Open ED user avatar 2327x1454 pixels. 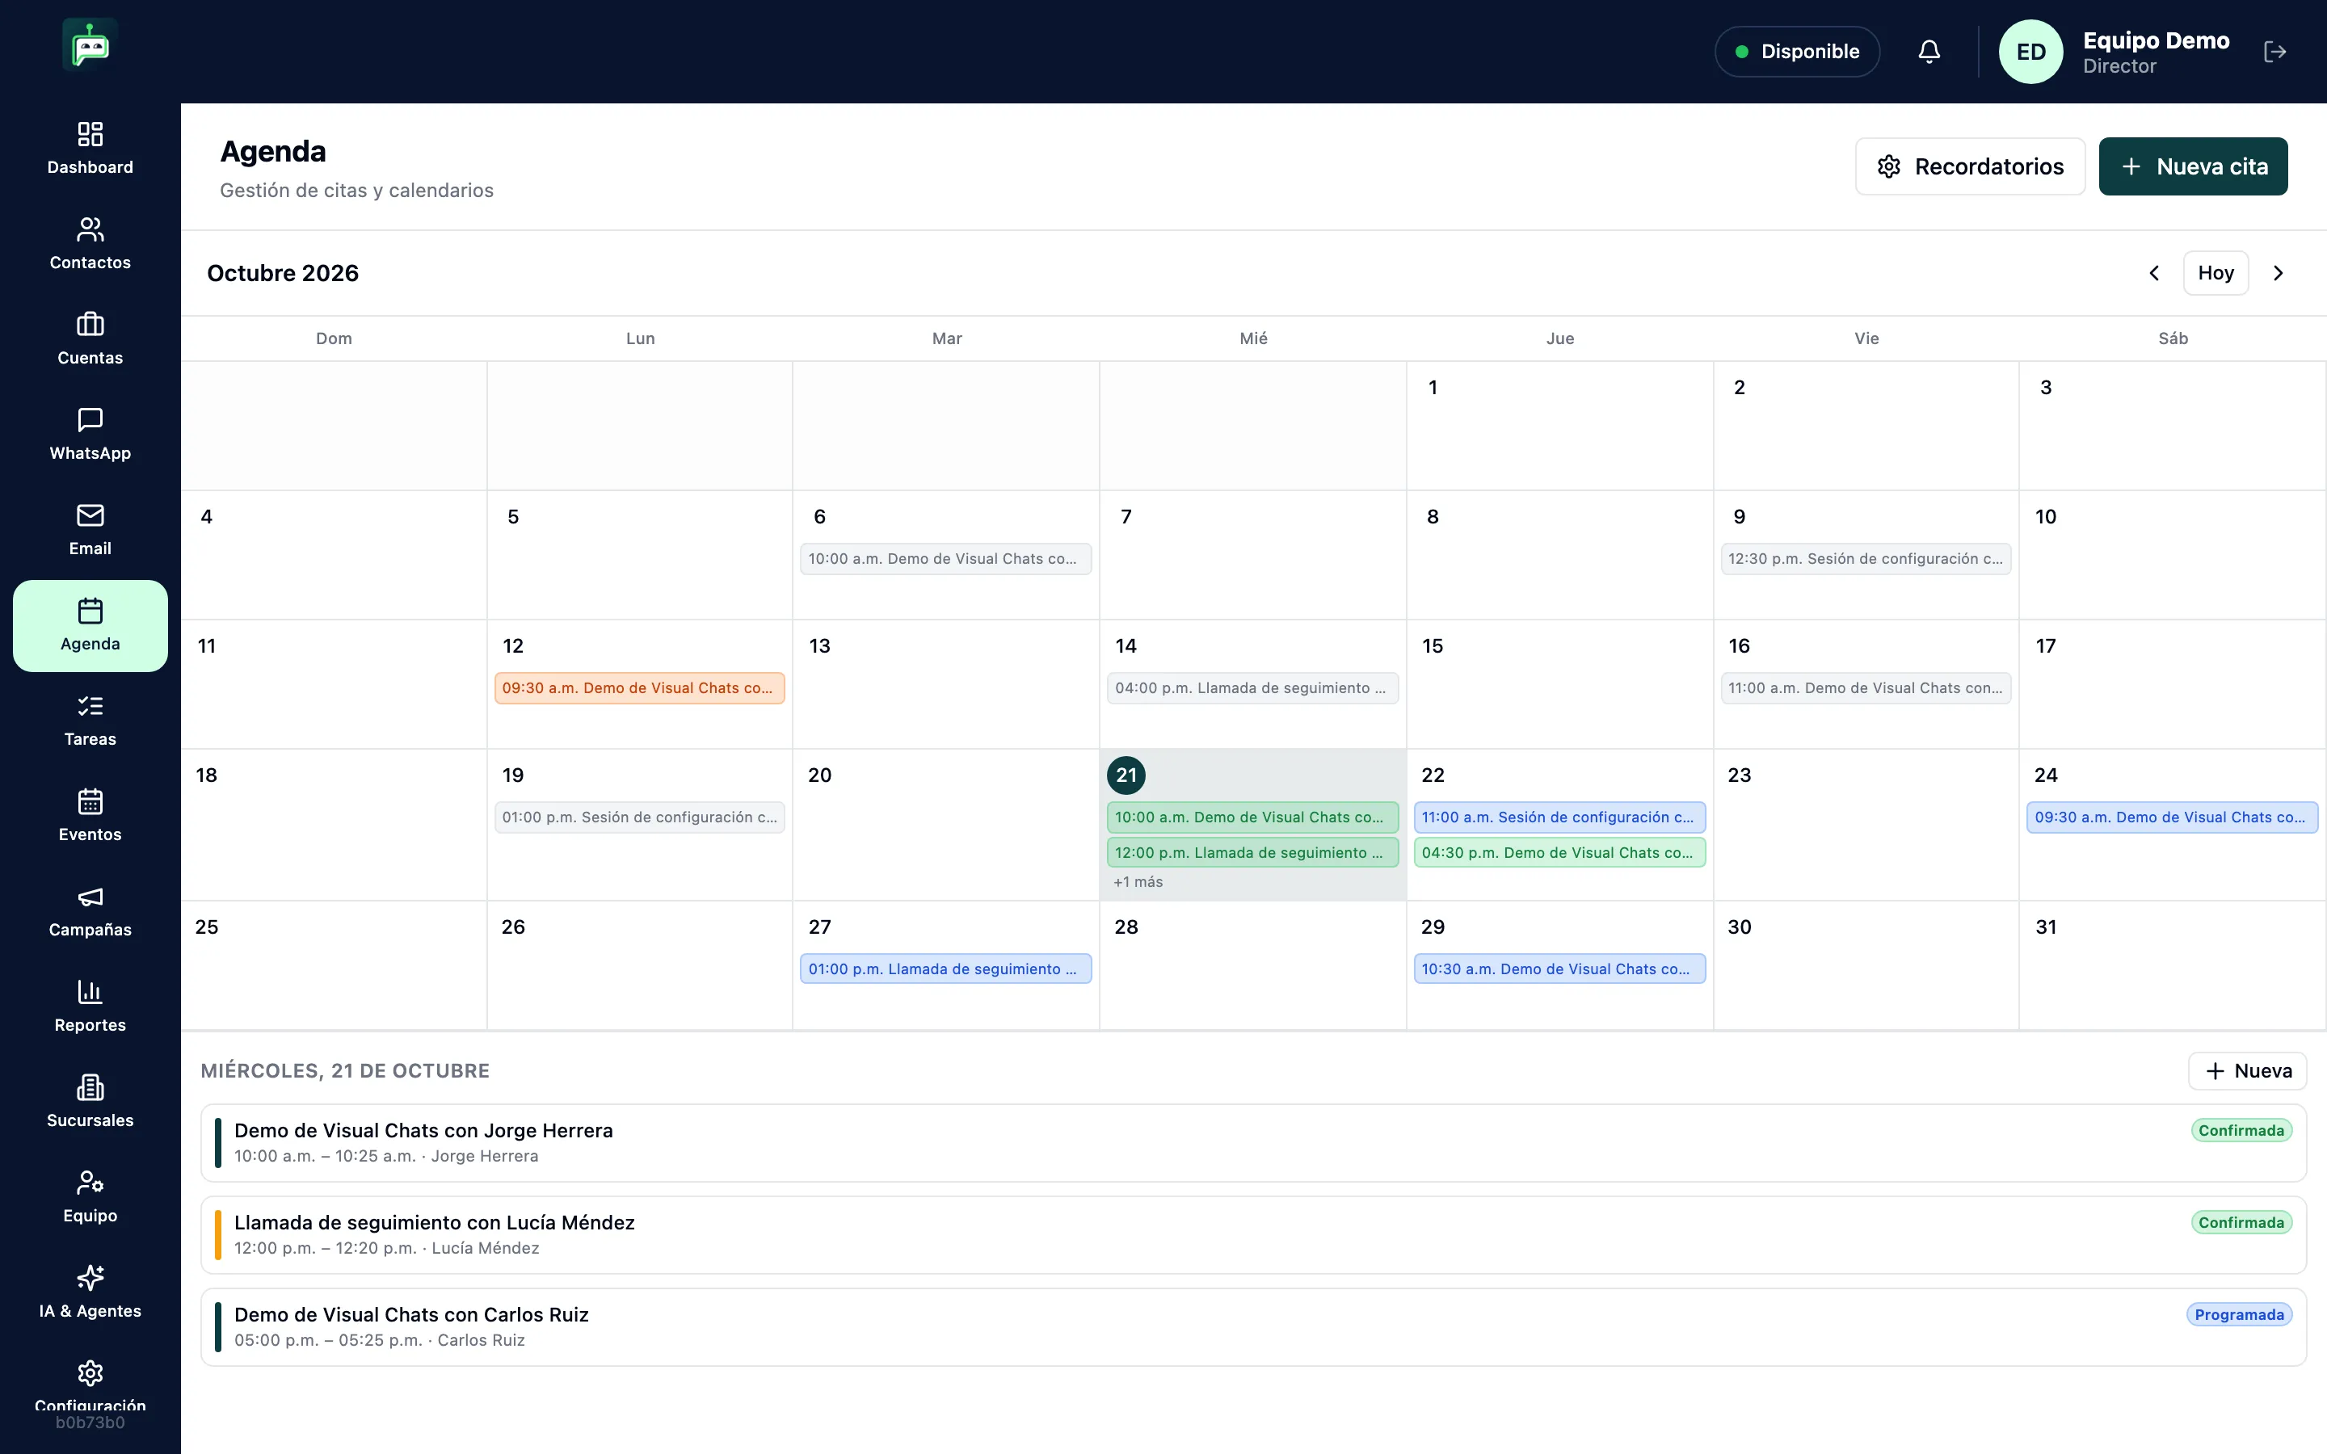coord(2030,52)
